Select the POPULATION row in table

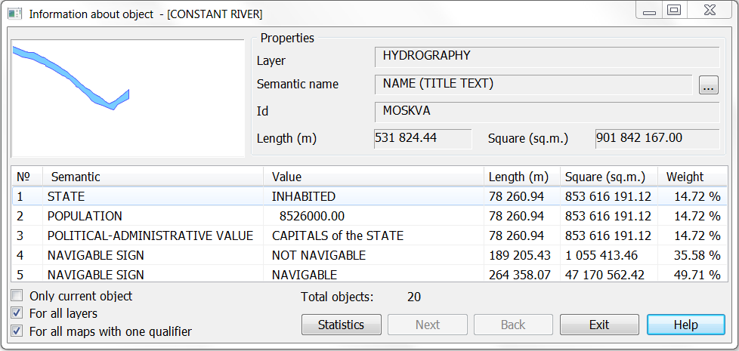(369, 216)
